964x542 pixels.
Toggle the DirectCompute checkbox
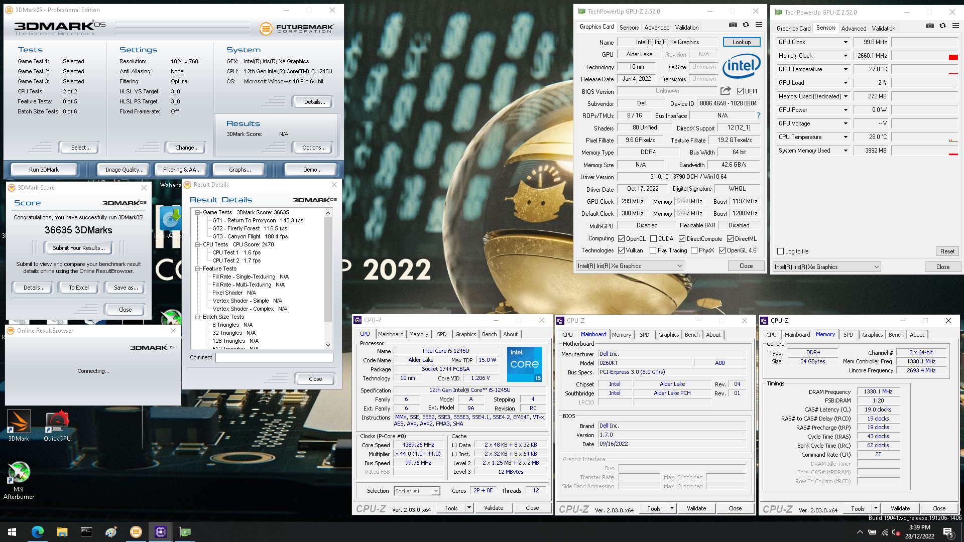pyautogui.click(x=682, y=239)
